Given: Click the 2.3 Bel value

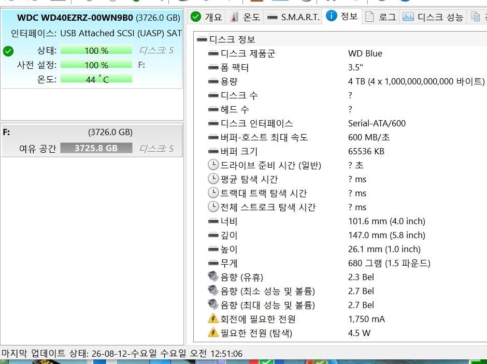Looking at the screenshot, I should 361,277.
